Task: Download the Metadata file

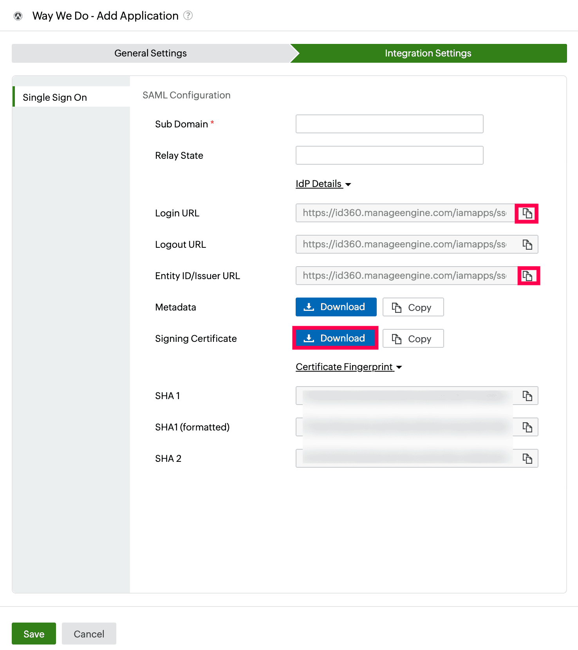Action: point(336,307)
